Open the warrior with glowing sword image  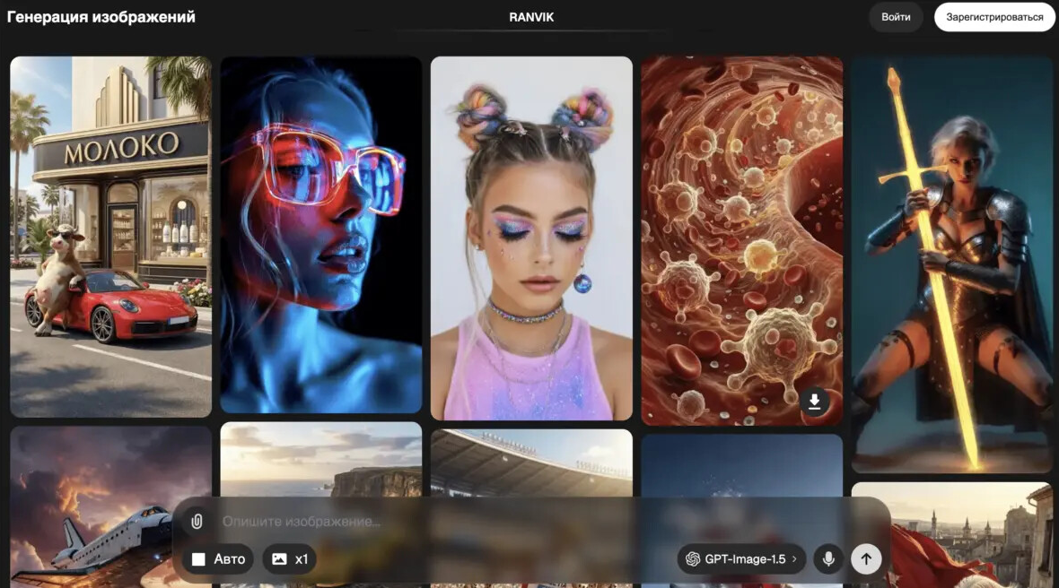click(x=951, y=264)
